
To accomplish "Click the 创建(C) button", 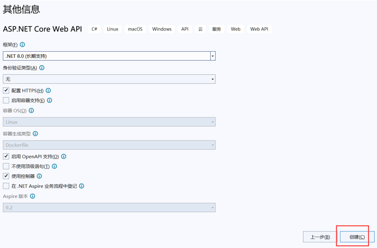I will click(x=357, y=237).
